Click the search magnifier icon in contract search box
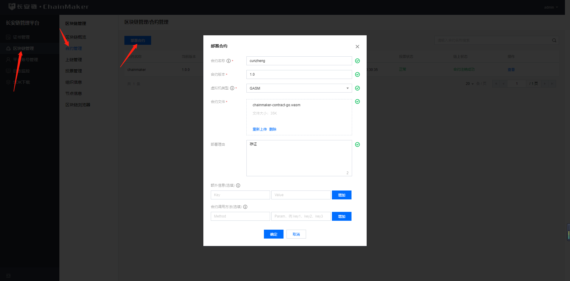 tap(554, 40)
